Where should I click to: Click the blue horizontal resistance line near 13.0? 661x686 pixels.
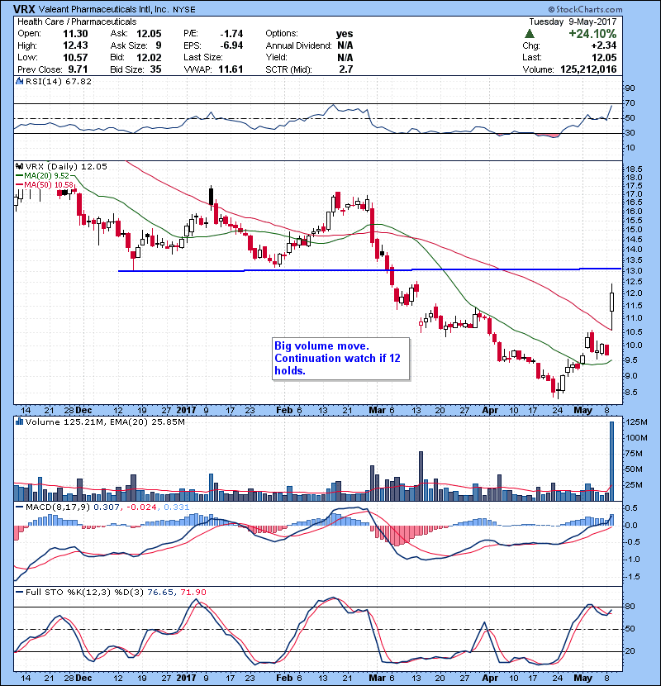(369, 270)
